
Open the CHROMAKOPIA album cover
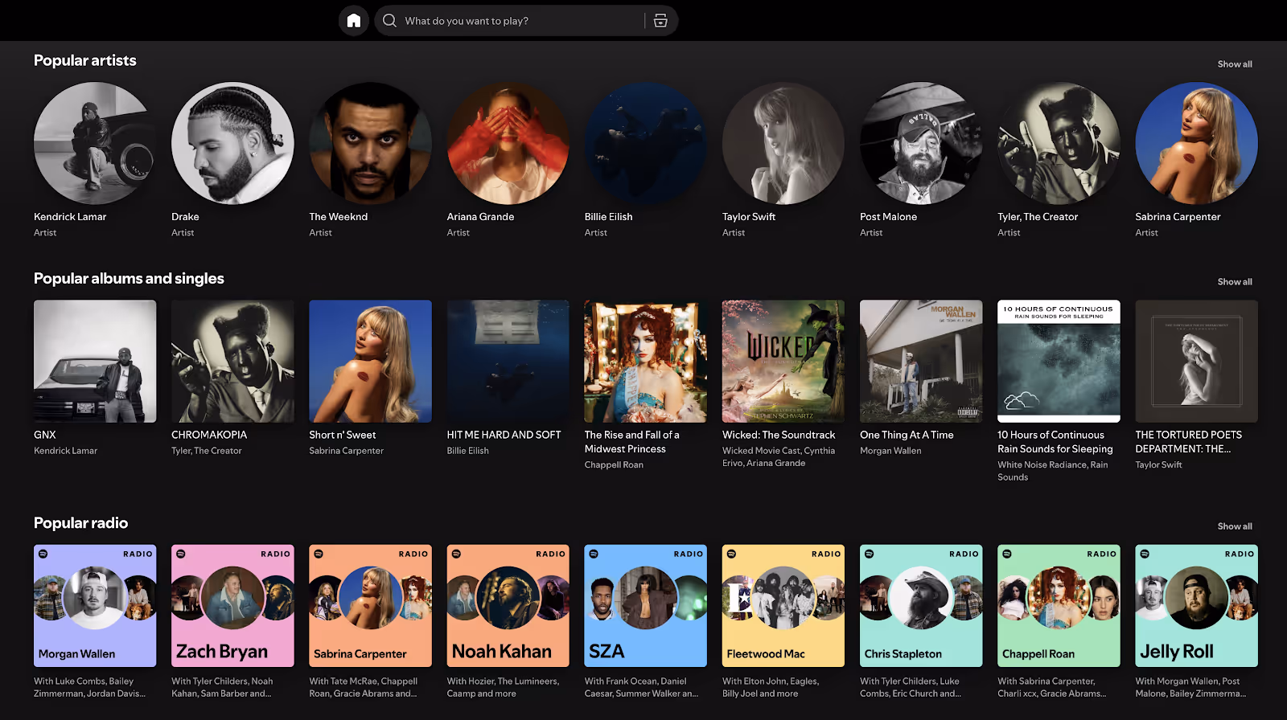[232, 362]
